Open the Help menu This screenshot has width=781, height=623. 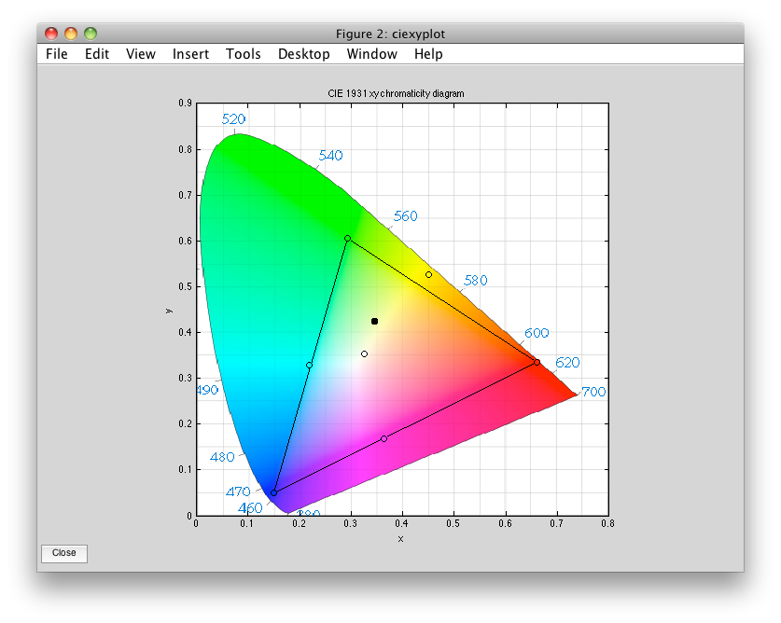tap(428, 54)
